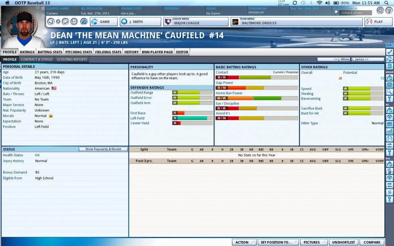Go to next player L. James
Image resolution: width=394 pixels, height=246 pixels.
coord(368,59)
